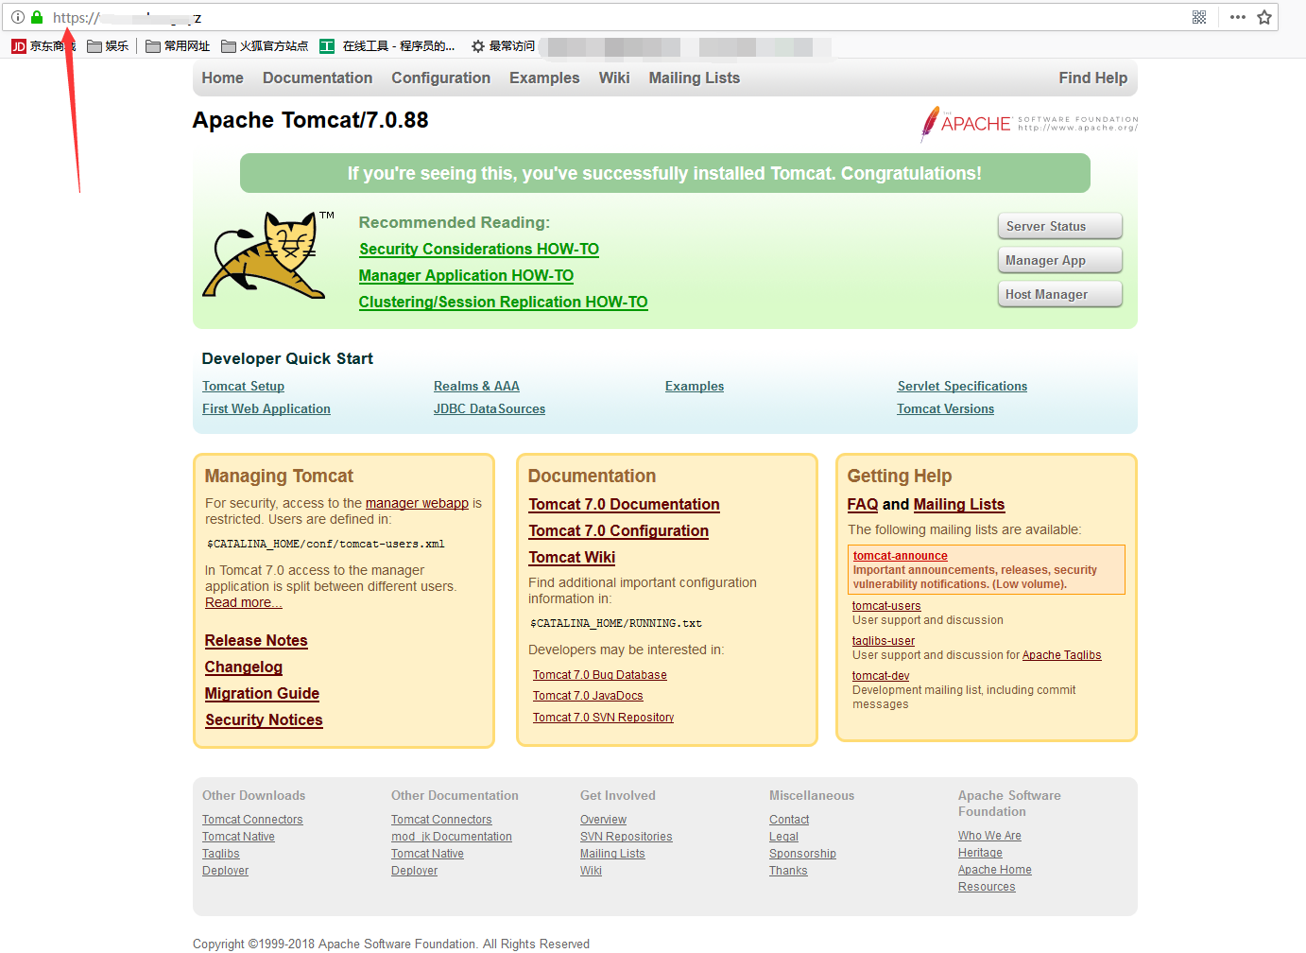Open the Heritage footer link
1306x953 pixels.
(980, 853)
